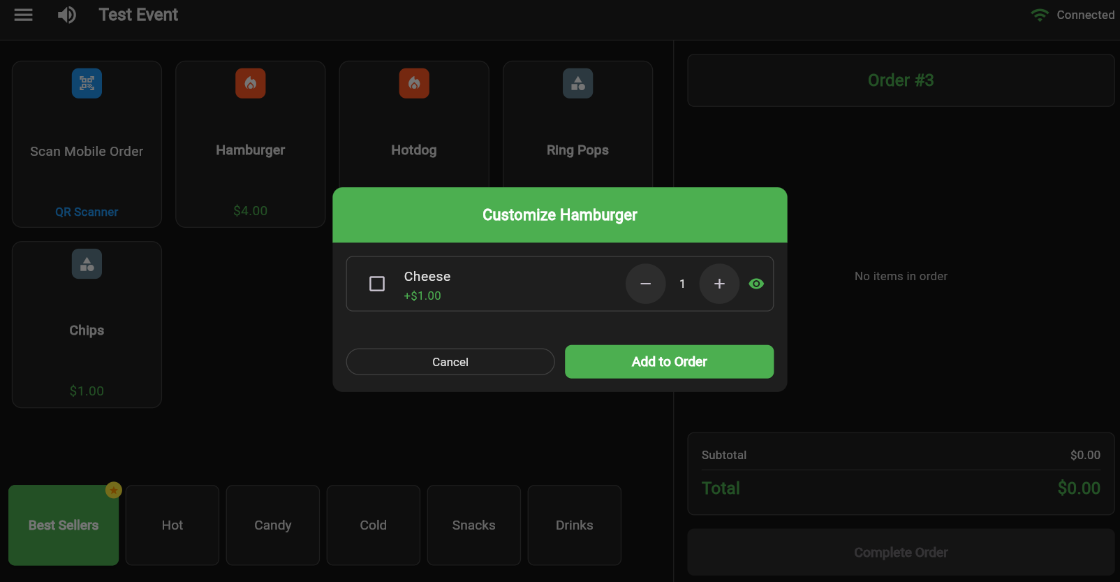Screen dimensions: 1120x582
Task: Toggle the sound speaker icon
Action: [x=67, y=15]
